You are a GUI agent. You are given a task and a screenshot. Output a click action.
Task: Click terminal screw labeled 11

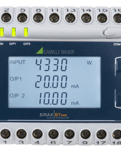coord(54,18)
